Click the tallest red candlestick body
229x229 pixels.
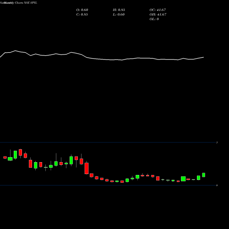coord(87,168)
